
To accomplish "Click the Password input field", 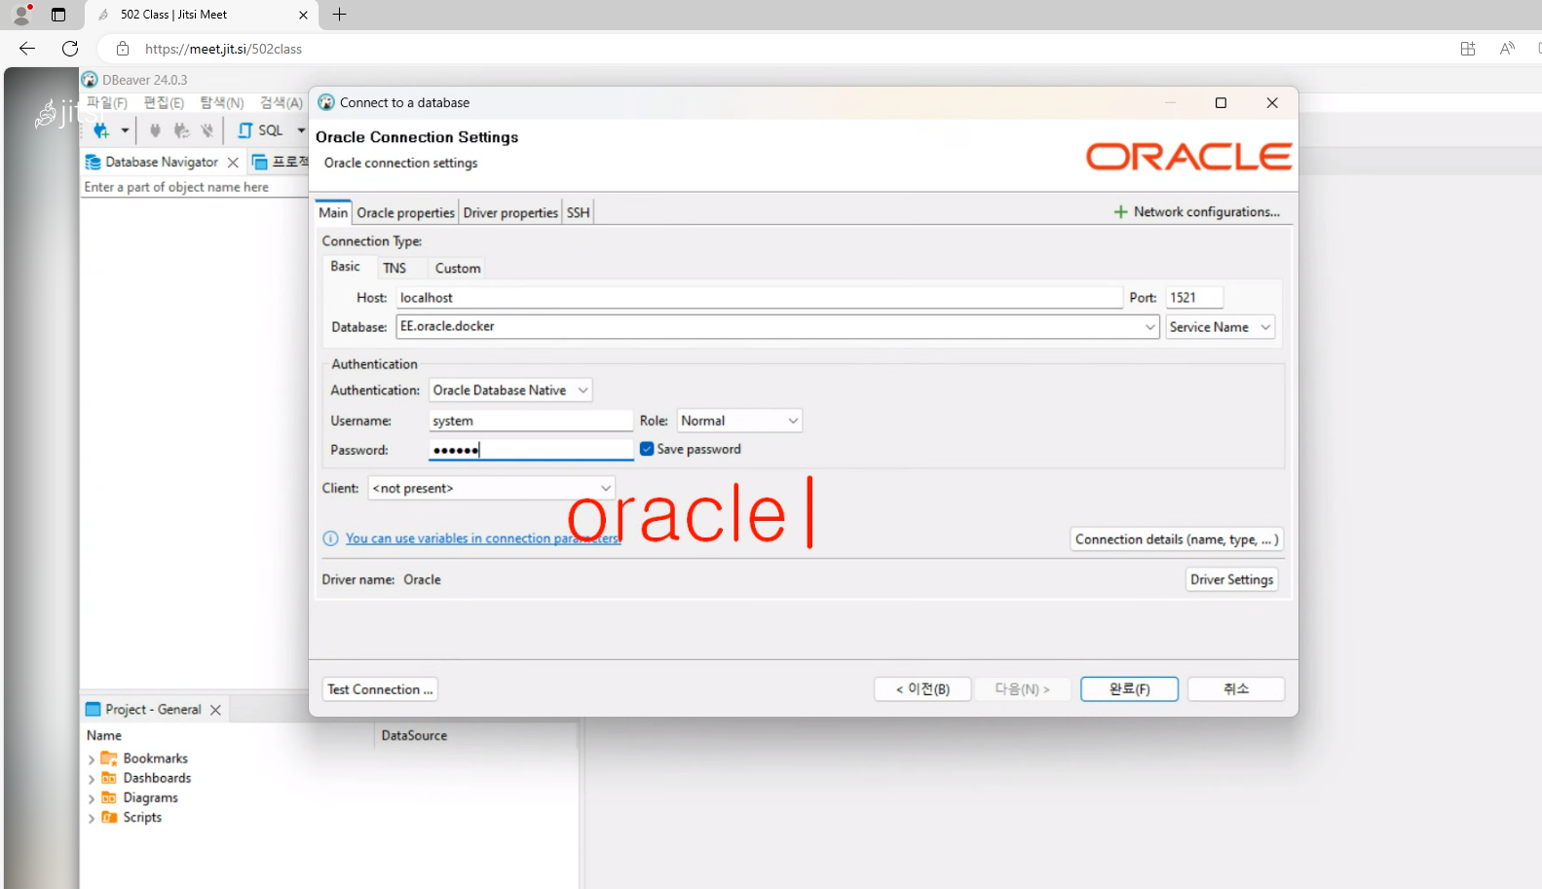I will pos(531,450).
